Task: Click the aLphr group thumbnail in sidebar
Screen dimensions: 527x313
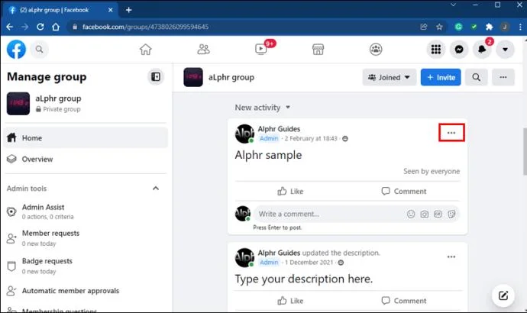Action: click(x=18, y=103)
